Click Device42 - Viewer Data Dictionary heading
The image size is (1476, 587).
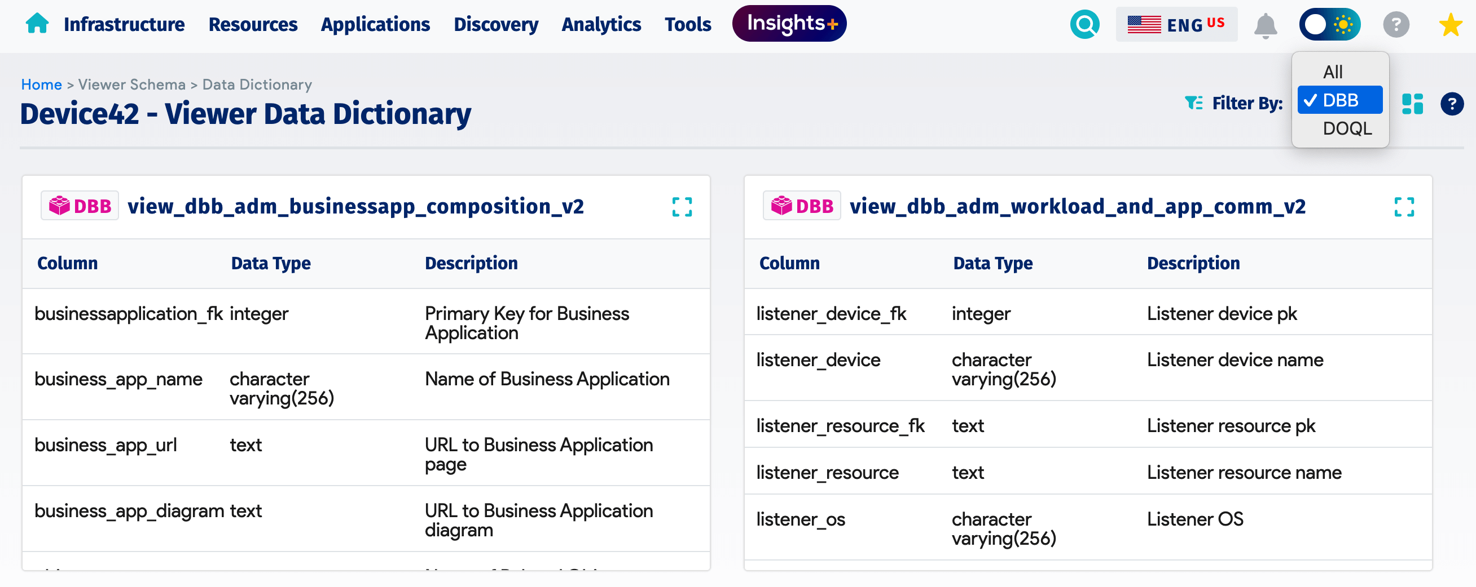(246, 114)
